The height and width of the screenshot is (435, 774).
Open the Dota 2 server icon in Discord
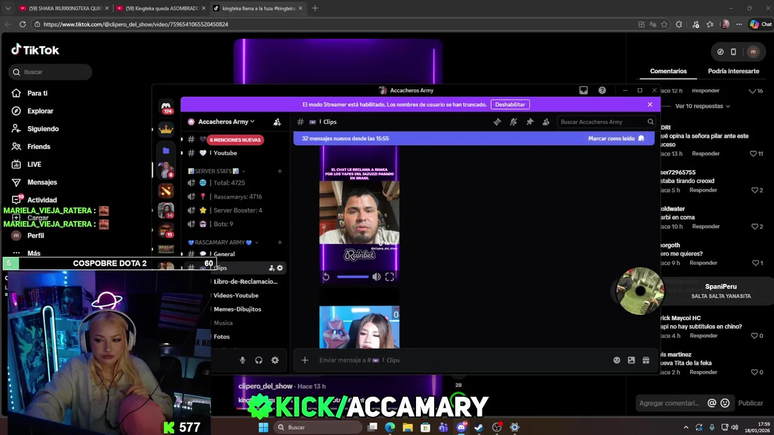click(x=166, y=191)
